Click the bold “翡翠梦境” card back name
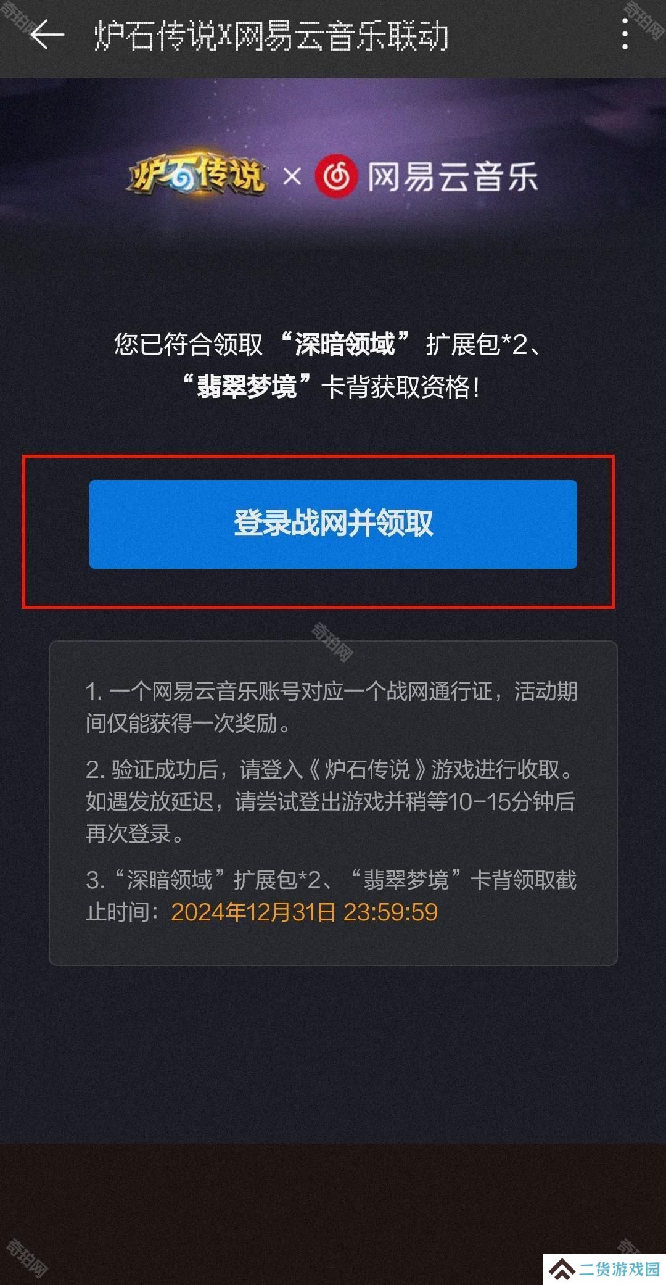 (x=247, y=386)
